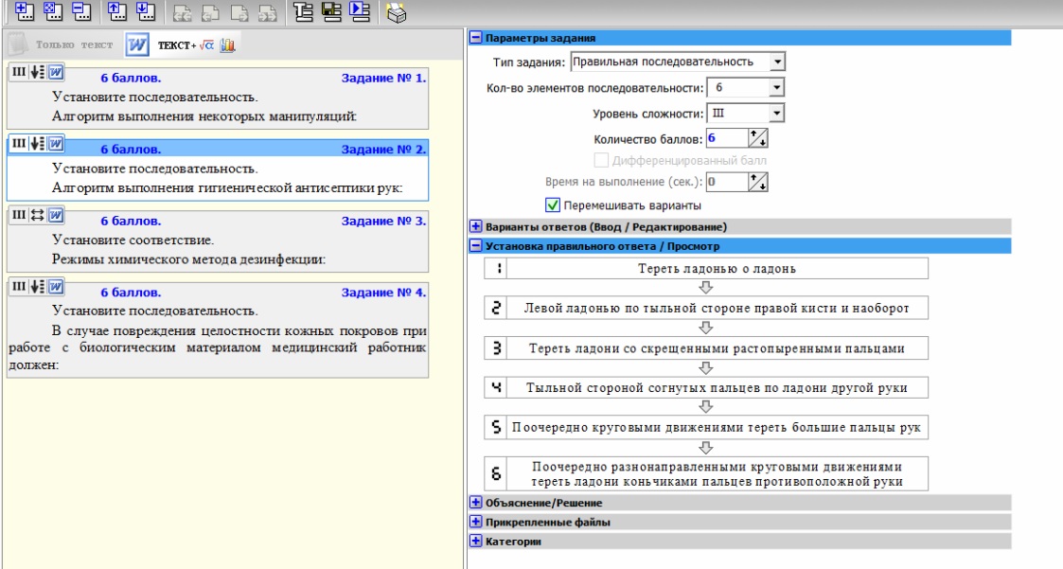The height and width of the screenshot is (569, 1063).
Task: Select Задание № 1 in task list
Action: 218,98
